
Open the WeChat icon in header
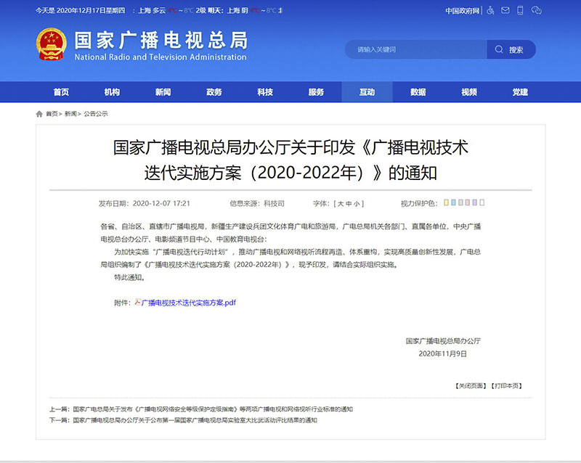[536, 10]
